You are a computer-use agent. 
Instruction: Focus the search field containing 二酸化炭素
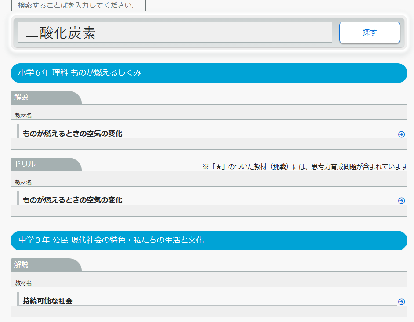point(174,33)
